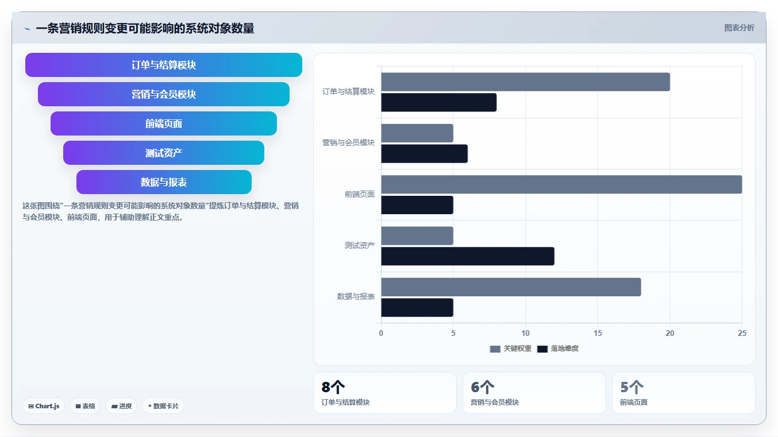Click the 5个 前端页面 data card
The height and width of the screenshot is (437, 778).
684,393
